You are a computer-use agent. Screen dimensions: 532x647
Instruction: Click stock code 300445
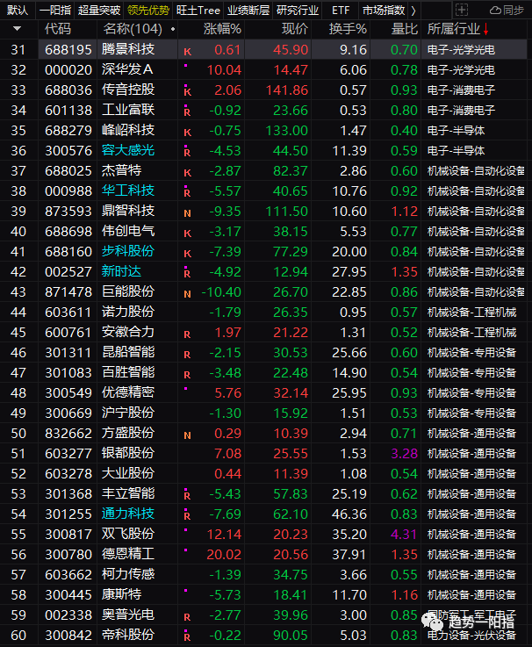pyautogui.click(x=68, y=595)
